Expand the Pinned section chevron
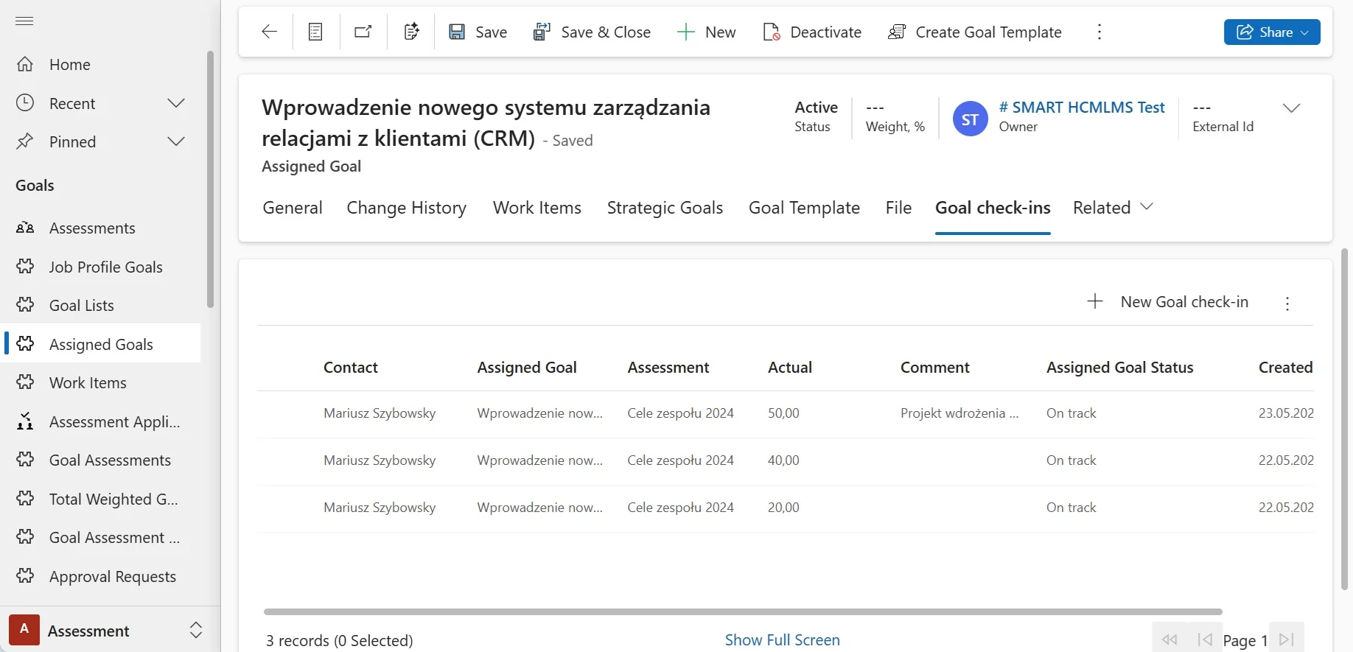The height and width of the screenshot is (652, 1353). 175,141
